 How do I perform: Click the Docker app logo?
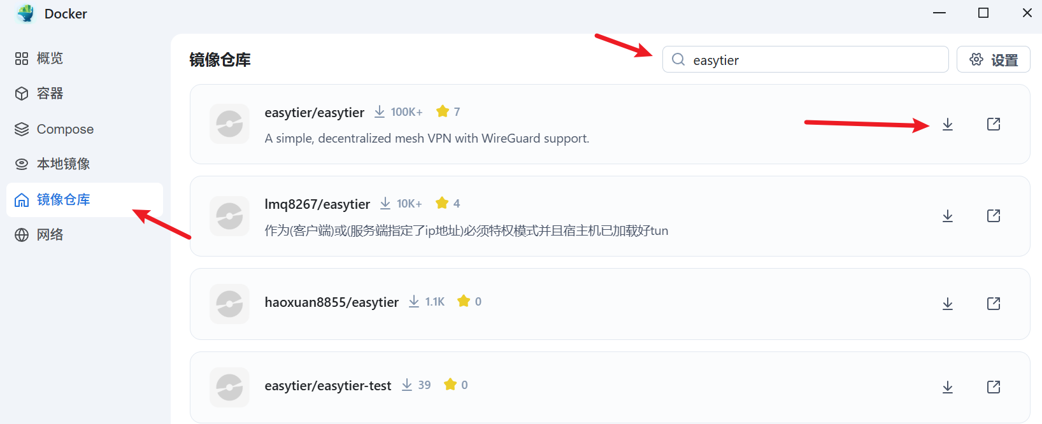pos(25,13)
